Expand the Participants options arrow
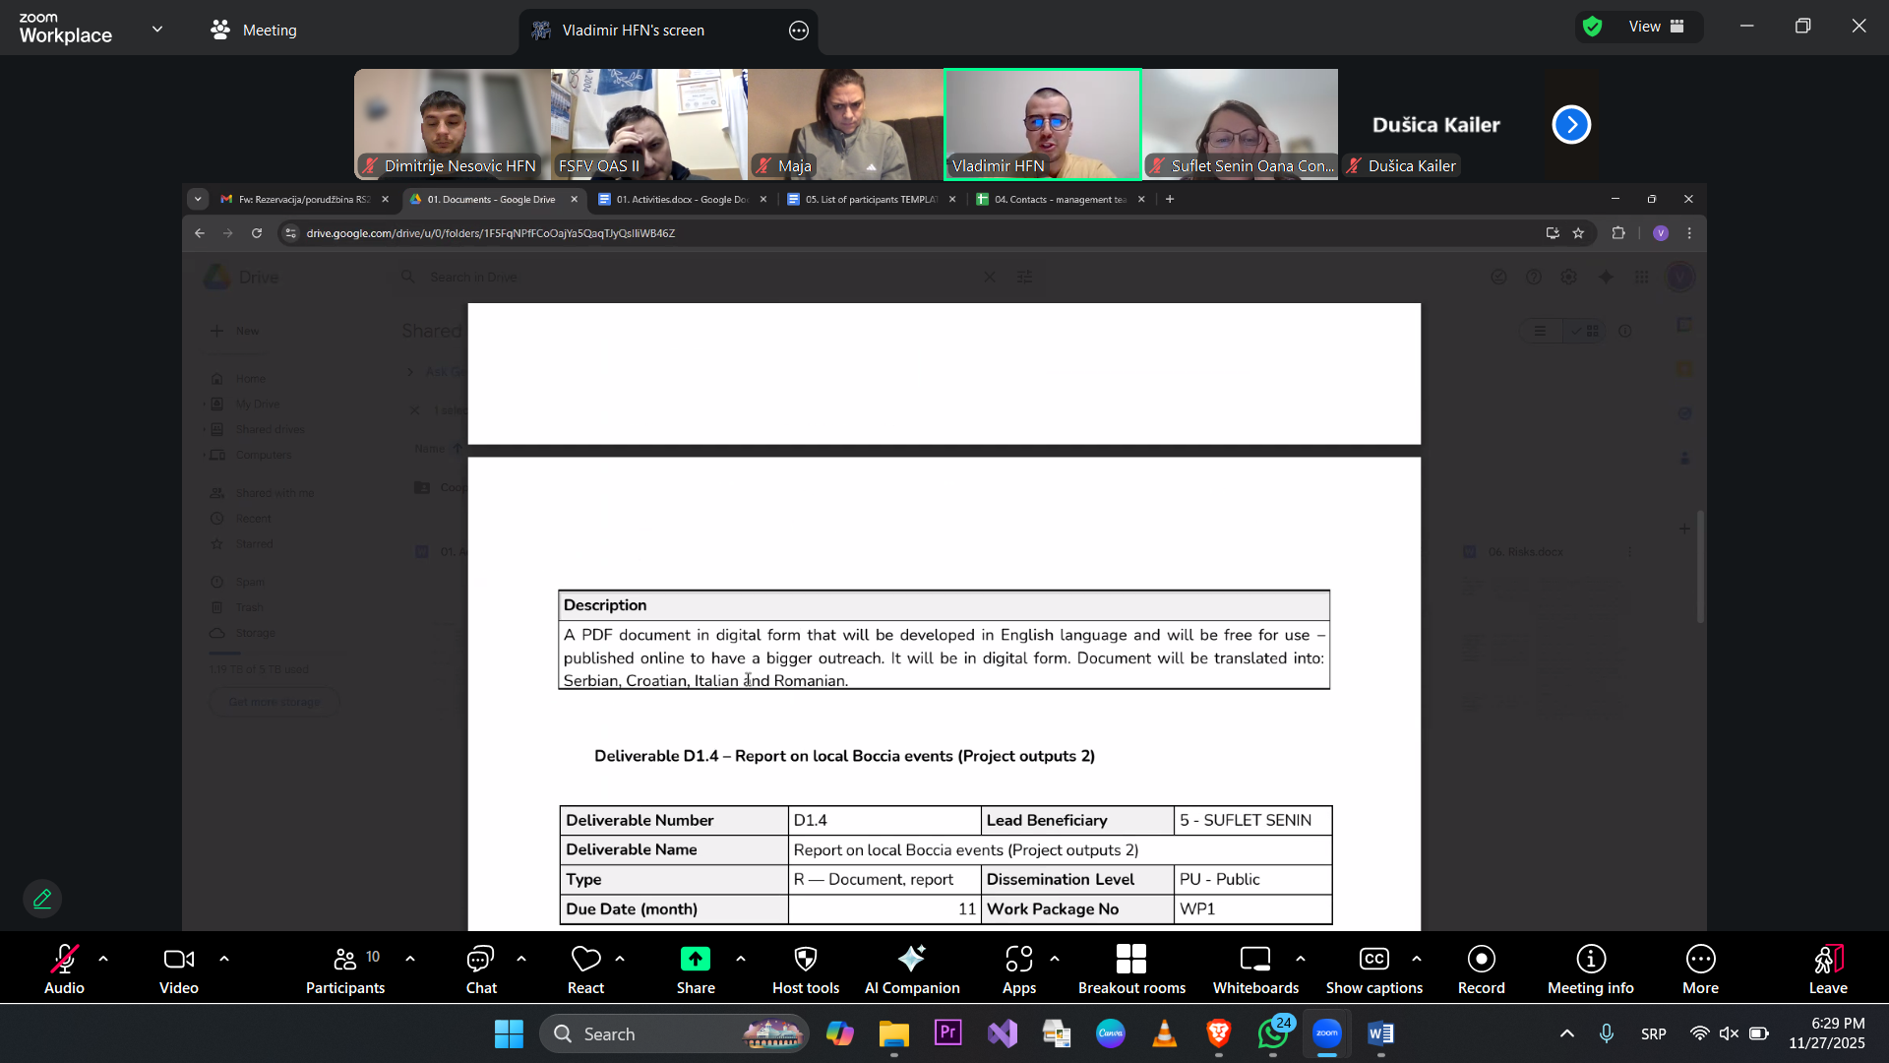1889x1063 pixels. tap(410, 958)
